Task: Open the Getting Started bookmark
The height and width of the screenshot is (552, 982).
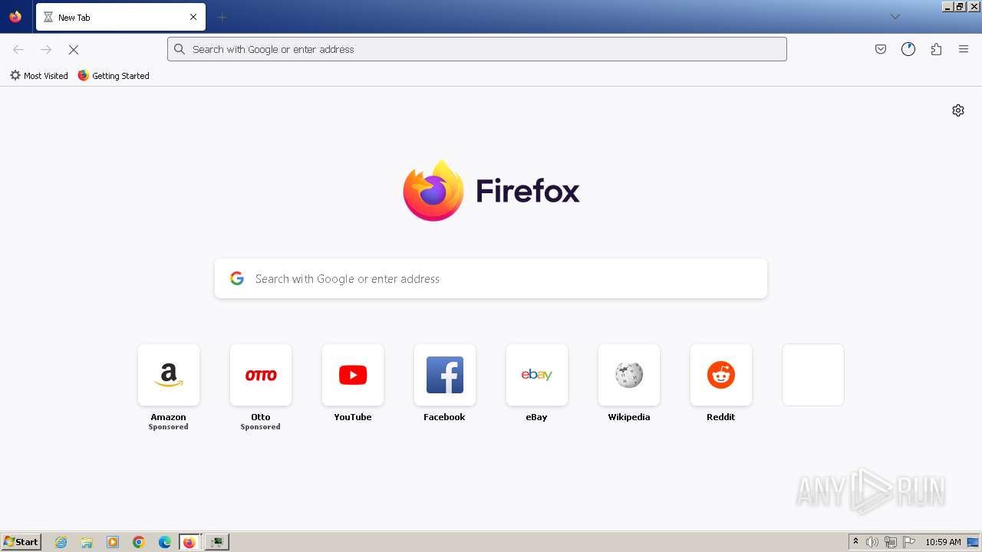Action: 114,76
